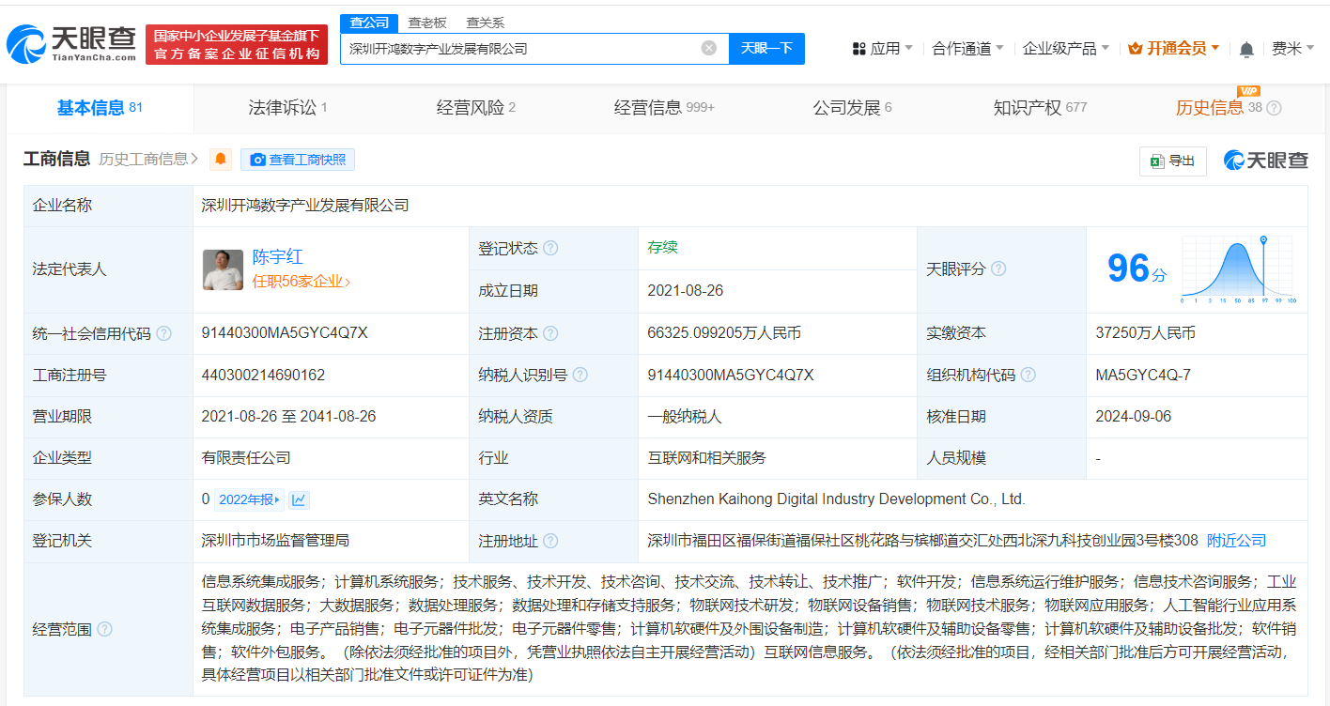Expand the 企业级产品 dropdown
This screenshot has height=706, width=1330.
pos(1066,48)
